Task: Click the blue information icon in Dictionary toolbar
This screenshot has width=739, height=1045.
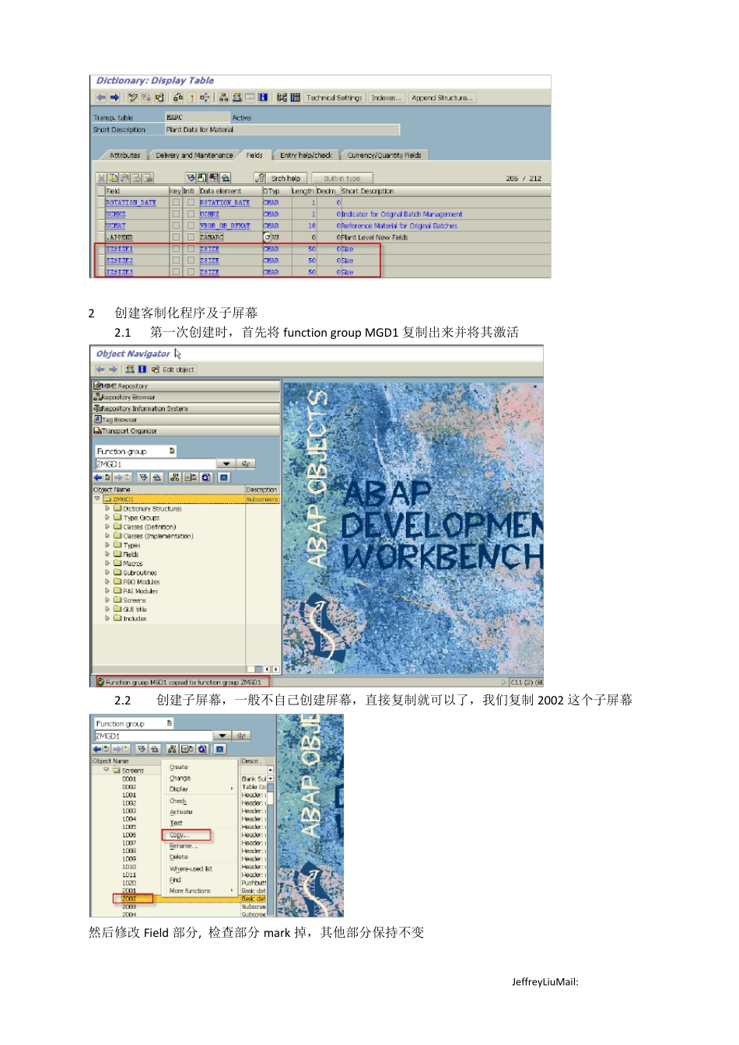Action: coord(263,97)
